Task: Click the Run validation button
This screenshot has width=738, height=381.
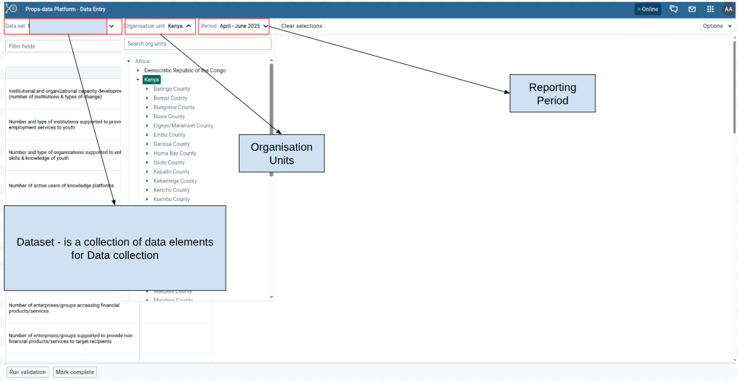Action: (x=28, y=372)
